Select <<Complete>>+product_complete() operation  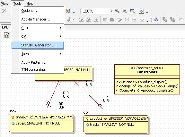(x=145, y=90)
